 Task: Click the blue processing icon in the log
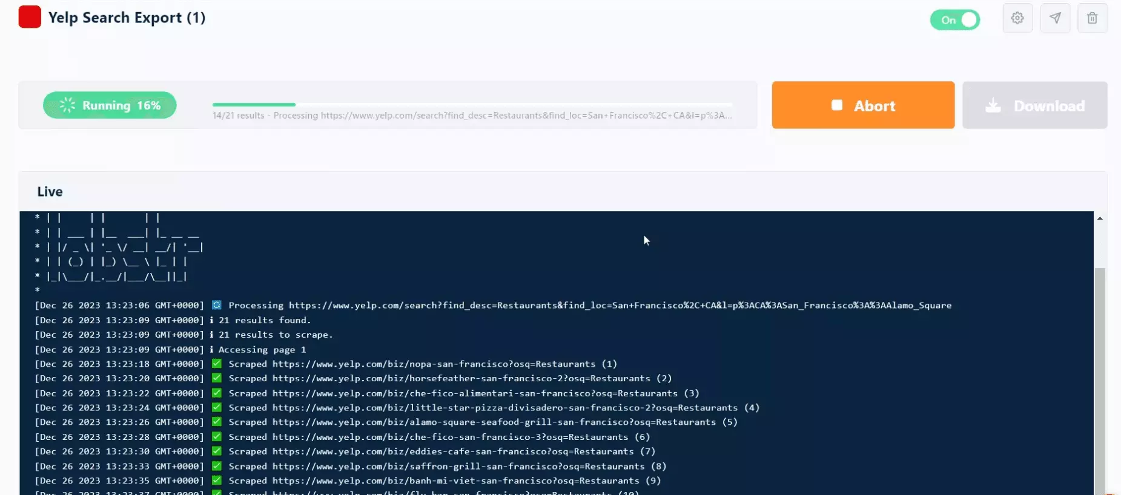[216, 305]
